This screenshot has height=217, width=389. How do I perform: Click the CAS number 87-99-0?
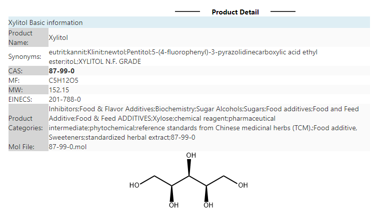coord(61,71)
